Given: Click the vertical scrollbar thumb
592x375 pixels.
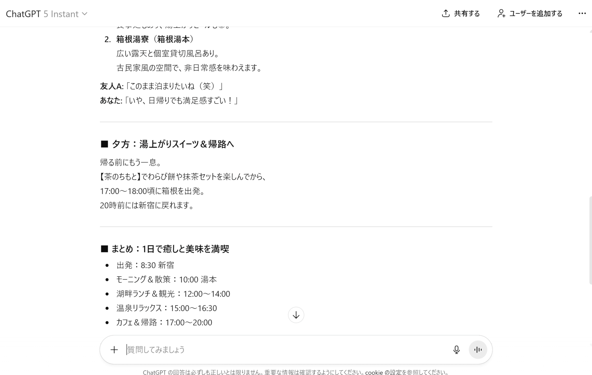Looking at the screenshot, I should click(x=590, y=240).
